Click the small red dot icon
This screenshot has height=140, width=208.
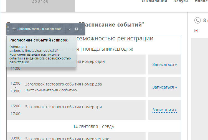[x=196, y=31]
